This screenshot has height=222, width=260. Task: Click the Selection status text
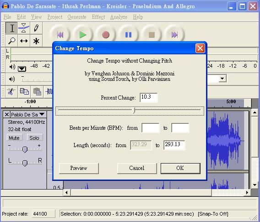[127, 214]
